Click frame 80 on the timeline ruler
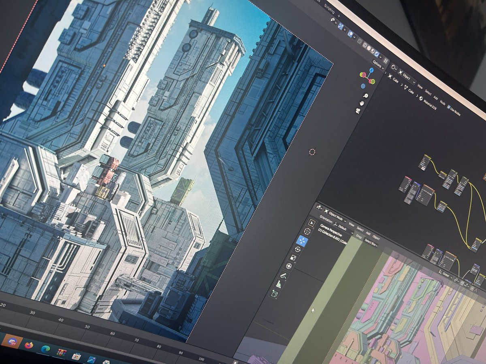Viewport: 486px width, 364px height. tap(159, 347)
